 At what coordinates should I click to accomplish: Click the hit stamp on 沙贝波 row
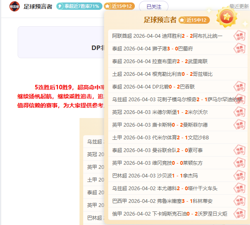[x=239, y=175]
